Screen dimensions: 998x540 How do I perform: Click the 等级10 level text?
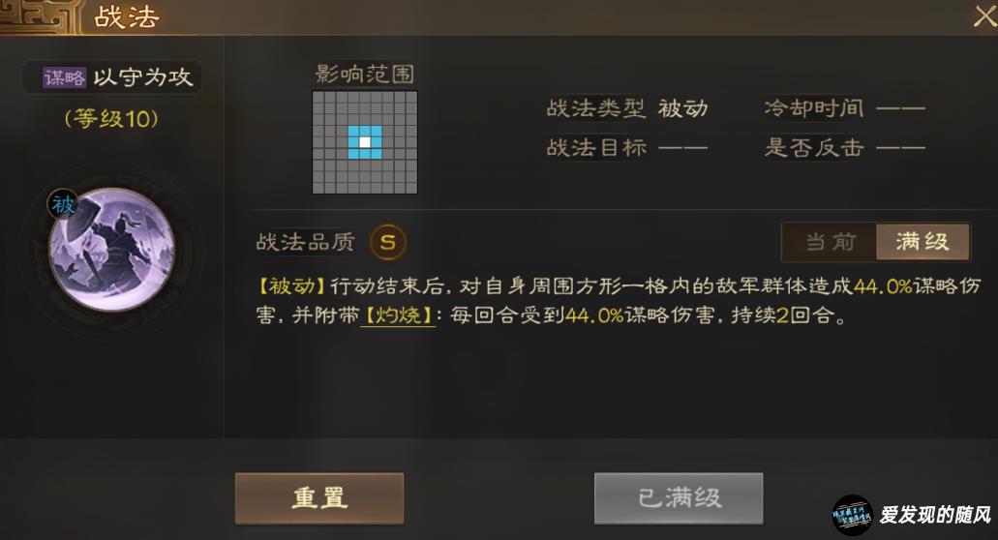coord(111,119)
